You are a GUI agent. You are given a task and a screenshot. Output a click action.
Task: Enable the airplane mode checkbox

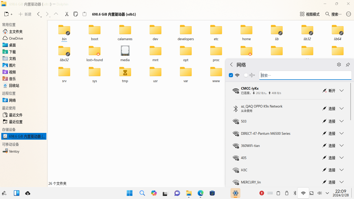pyautogui.click(x=246, y=75)
